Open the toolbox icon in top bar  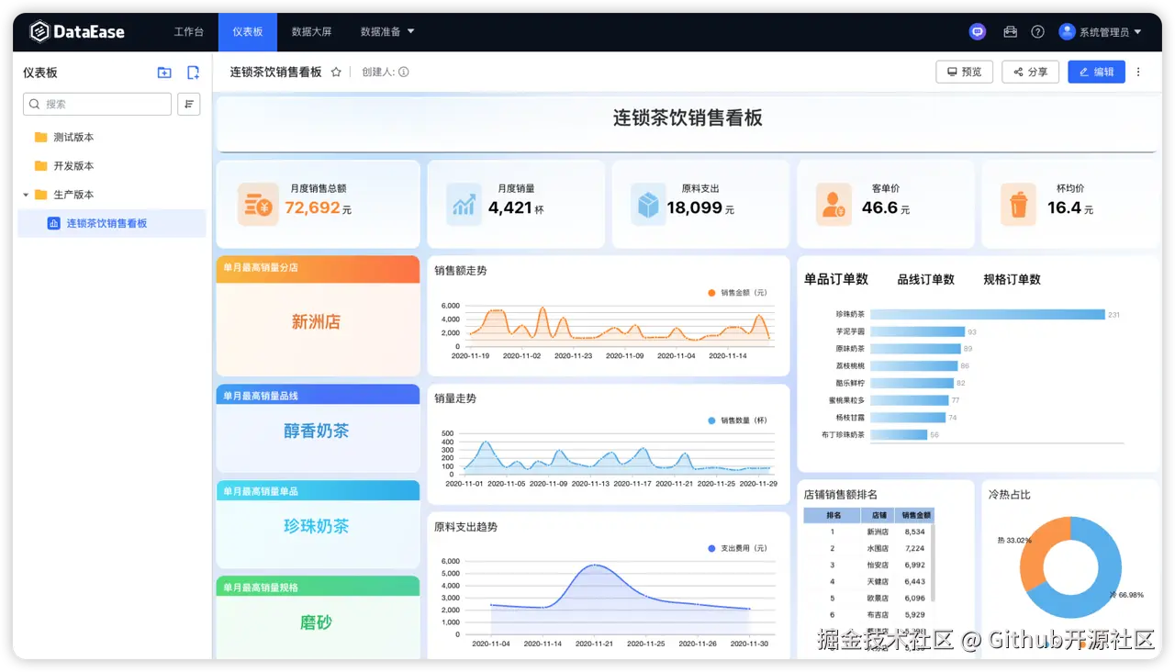click(1010, 31)
